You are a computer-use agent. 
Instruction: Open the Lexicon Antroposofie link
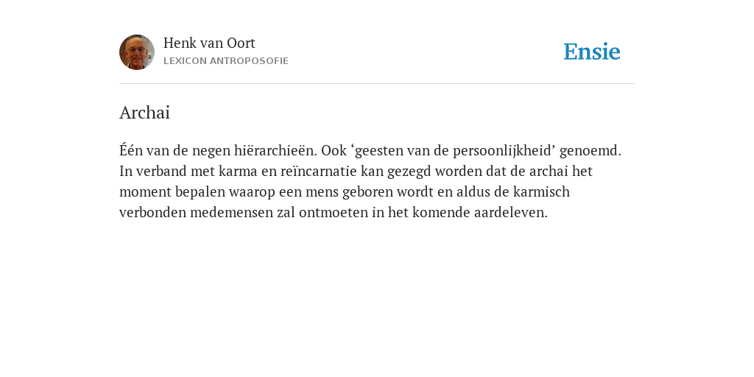tap(226, 61)
